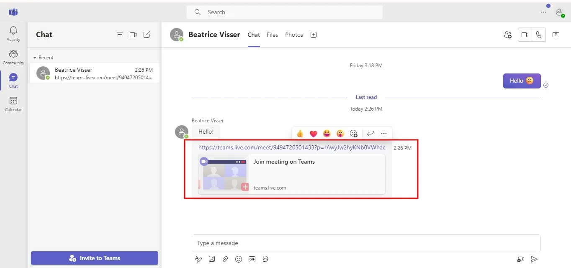Open the text formatting options
The height and width of the screenshot is (268, 571).
pos(198,259)
